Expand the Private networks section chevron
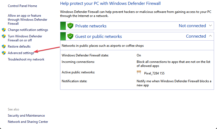 coord(211,26)
